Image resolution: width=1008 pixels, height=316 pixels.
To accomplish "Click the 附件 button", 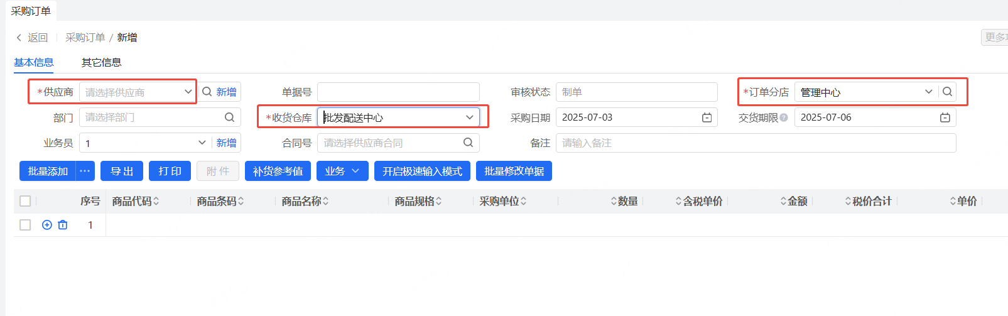I will point(218,171).
